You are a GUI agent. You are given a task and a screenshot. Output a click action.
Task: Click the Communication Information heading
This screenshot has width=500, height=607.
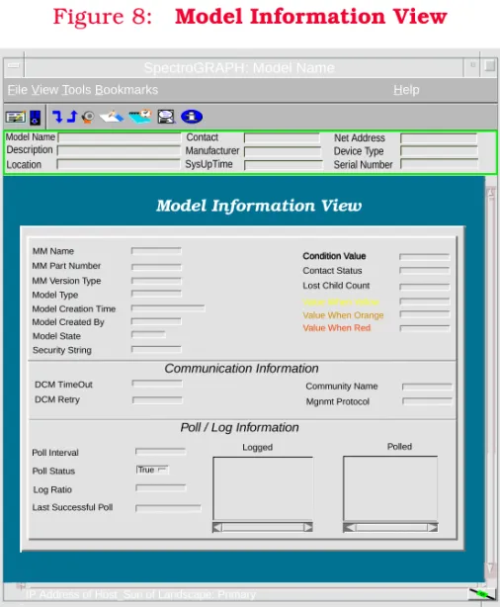(241, 368)
